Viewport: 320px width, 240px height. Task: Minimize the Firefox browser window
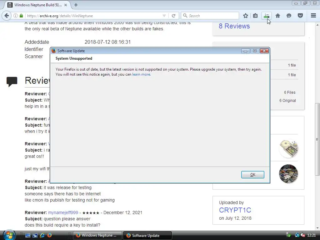(x=296, y=3)
